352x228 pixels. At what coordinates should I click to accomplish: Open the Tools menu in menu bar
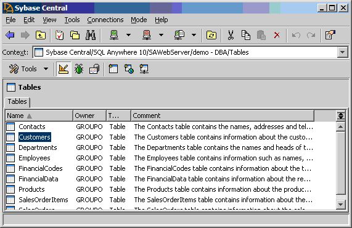(72, 20)
